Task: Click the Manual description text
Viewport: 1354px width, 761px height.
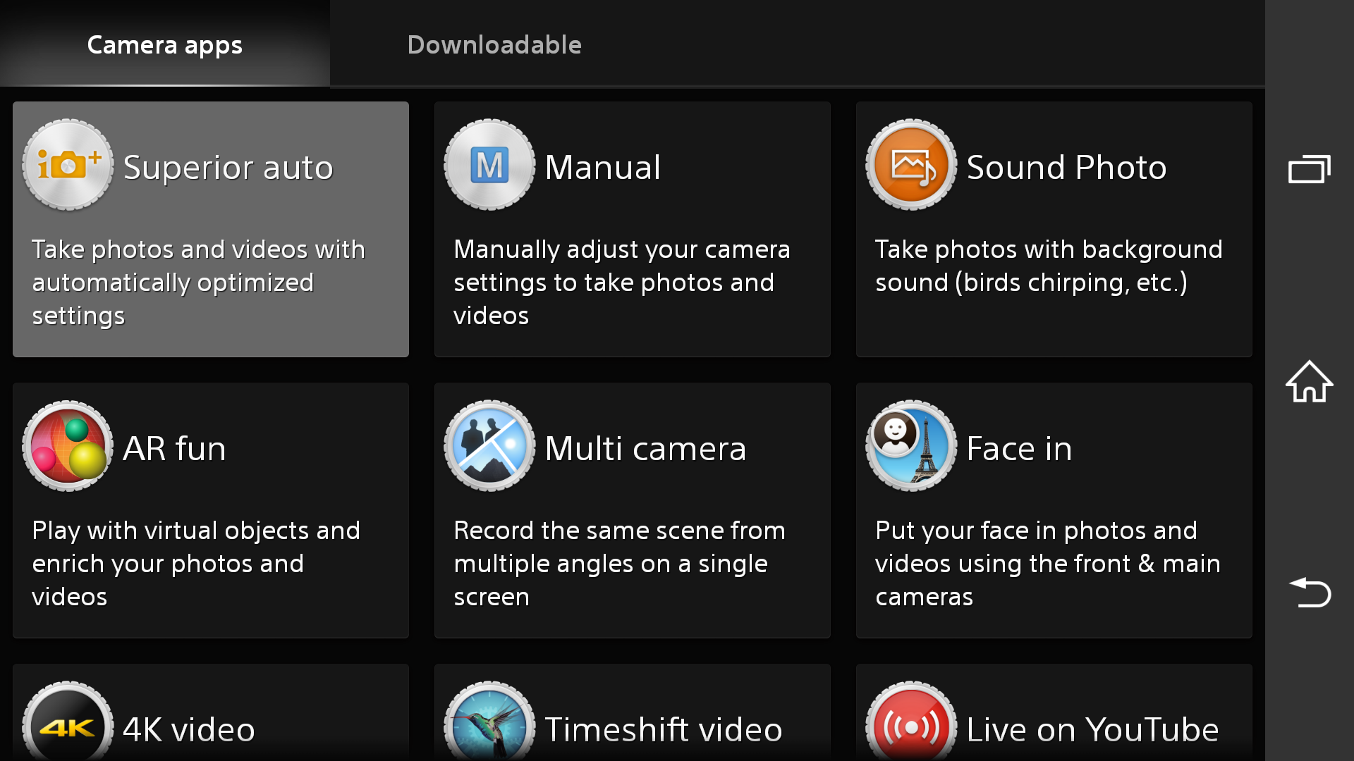Action: pos(621,283)
